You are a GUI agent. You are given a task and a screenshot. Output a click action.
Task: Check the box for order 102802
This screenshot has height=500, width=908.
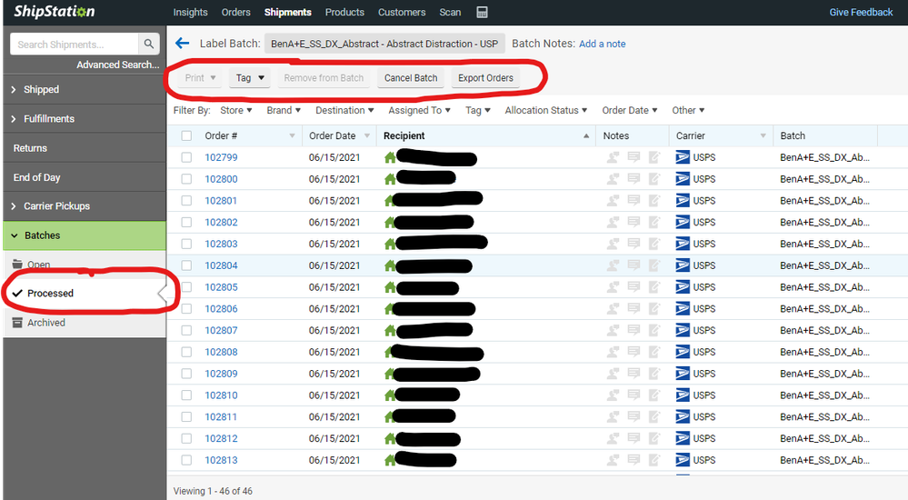(186, 222)
